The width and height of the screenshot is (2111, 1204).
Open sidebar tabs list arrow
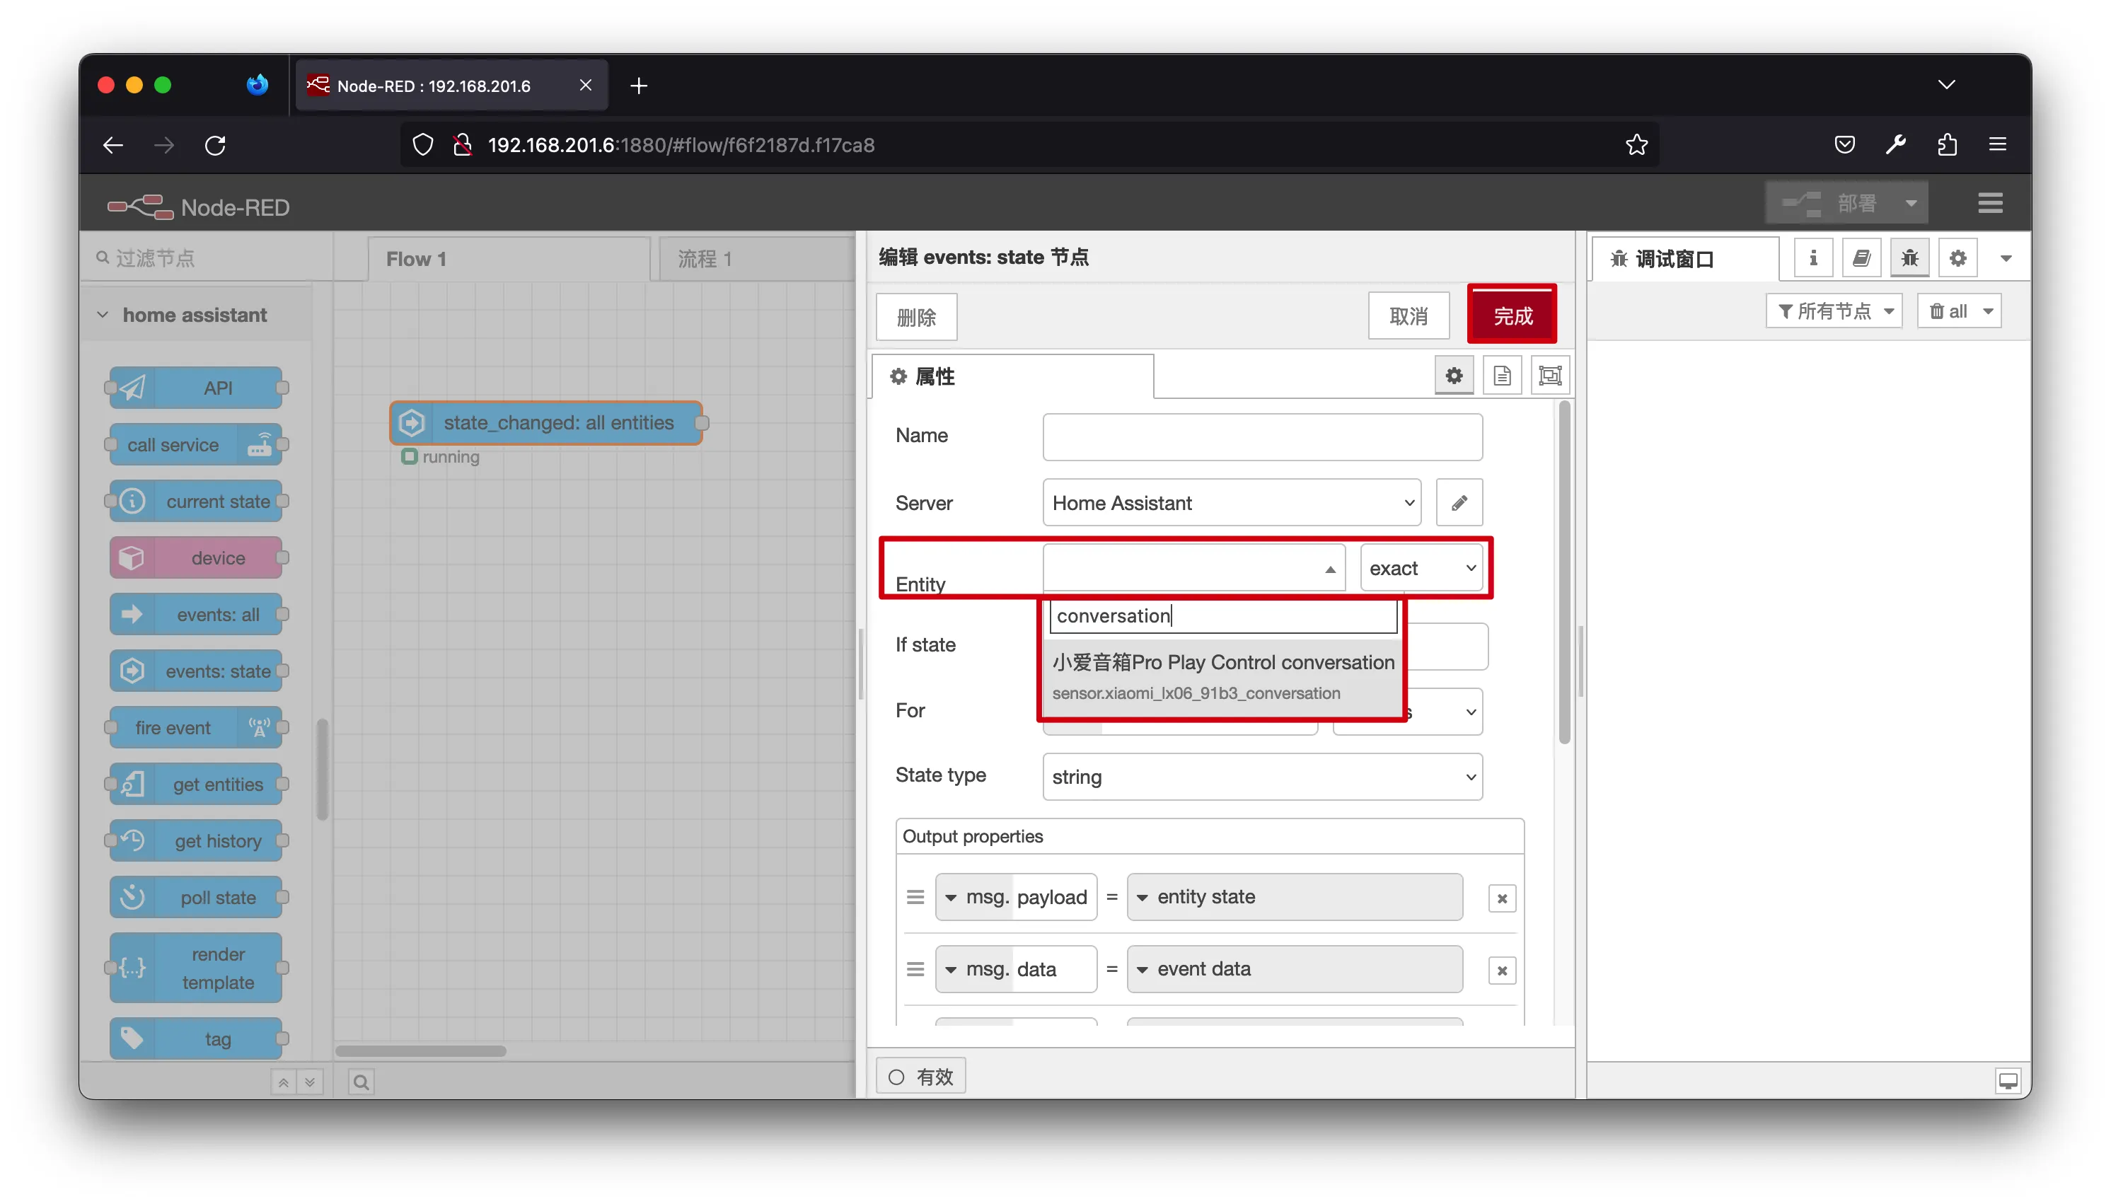[2006, 259]
